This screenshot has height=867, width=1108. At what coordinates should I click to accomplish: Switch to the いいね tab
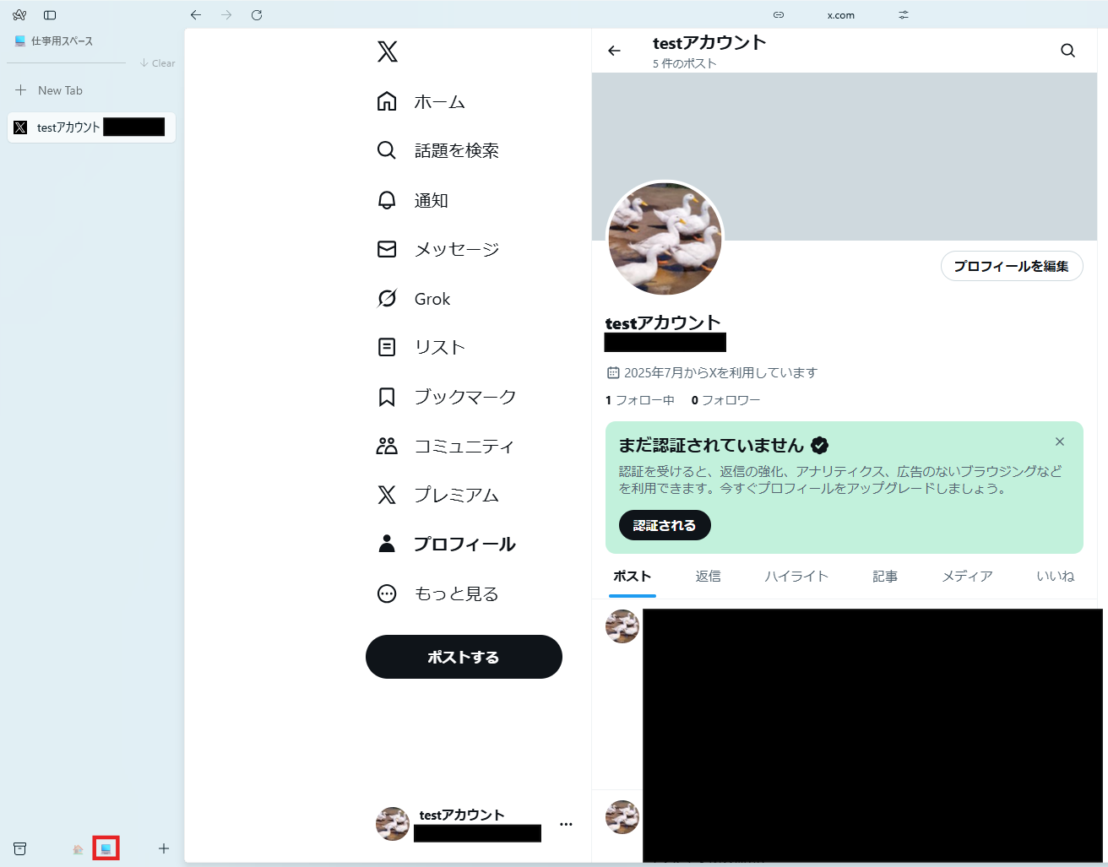point(1056,577)
